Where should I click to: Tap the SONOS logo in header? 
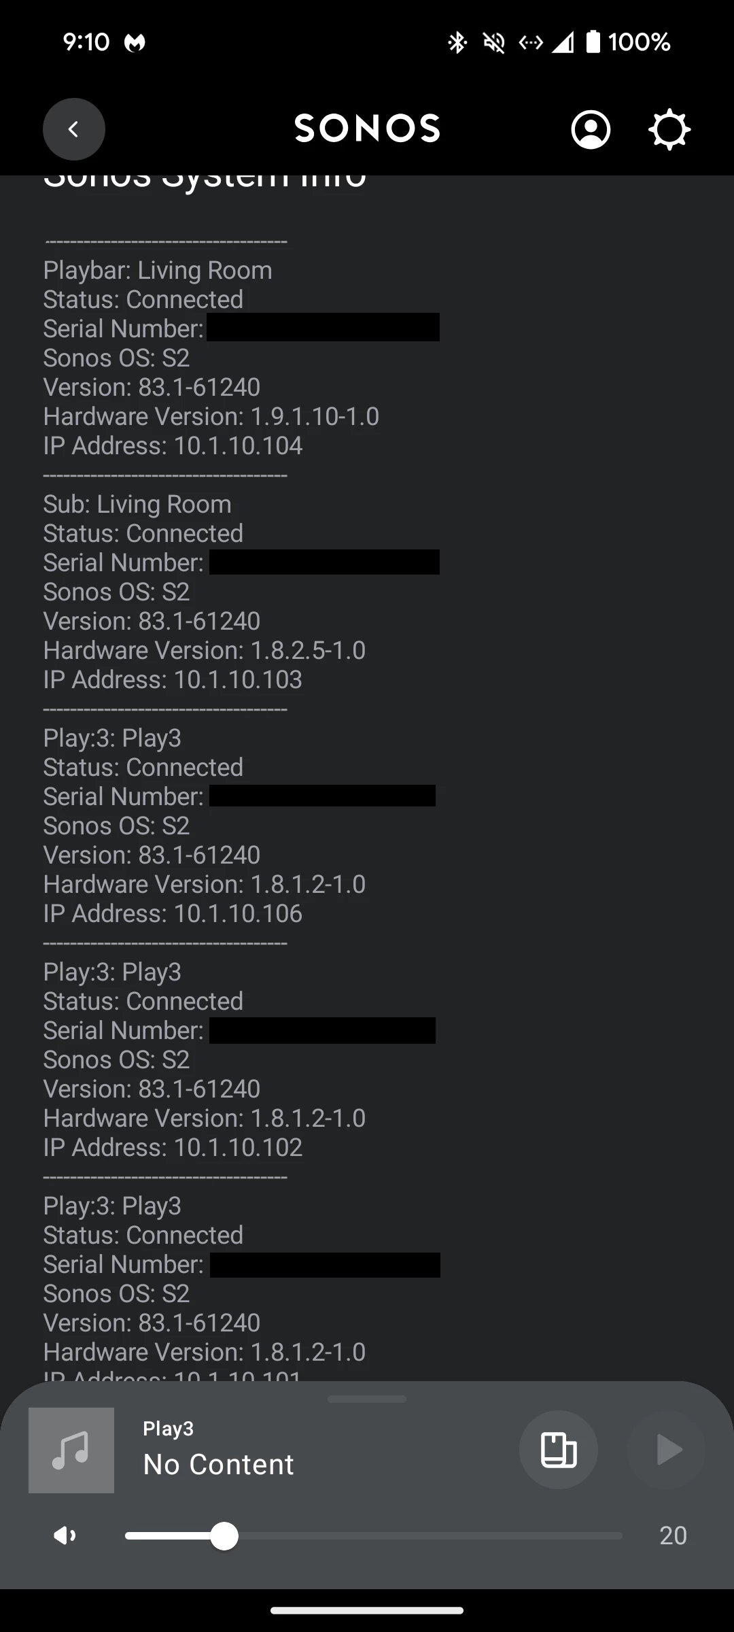367,129
